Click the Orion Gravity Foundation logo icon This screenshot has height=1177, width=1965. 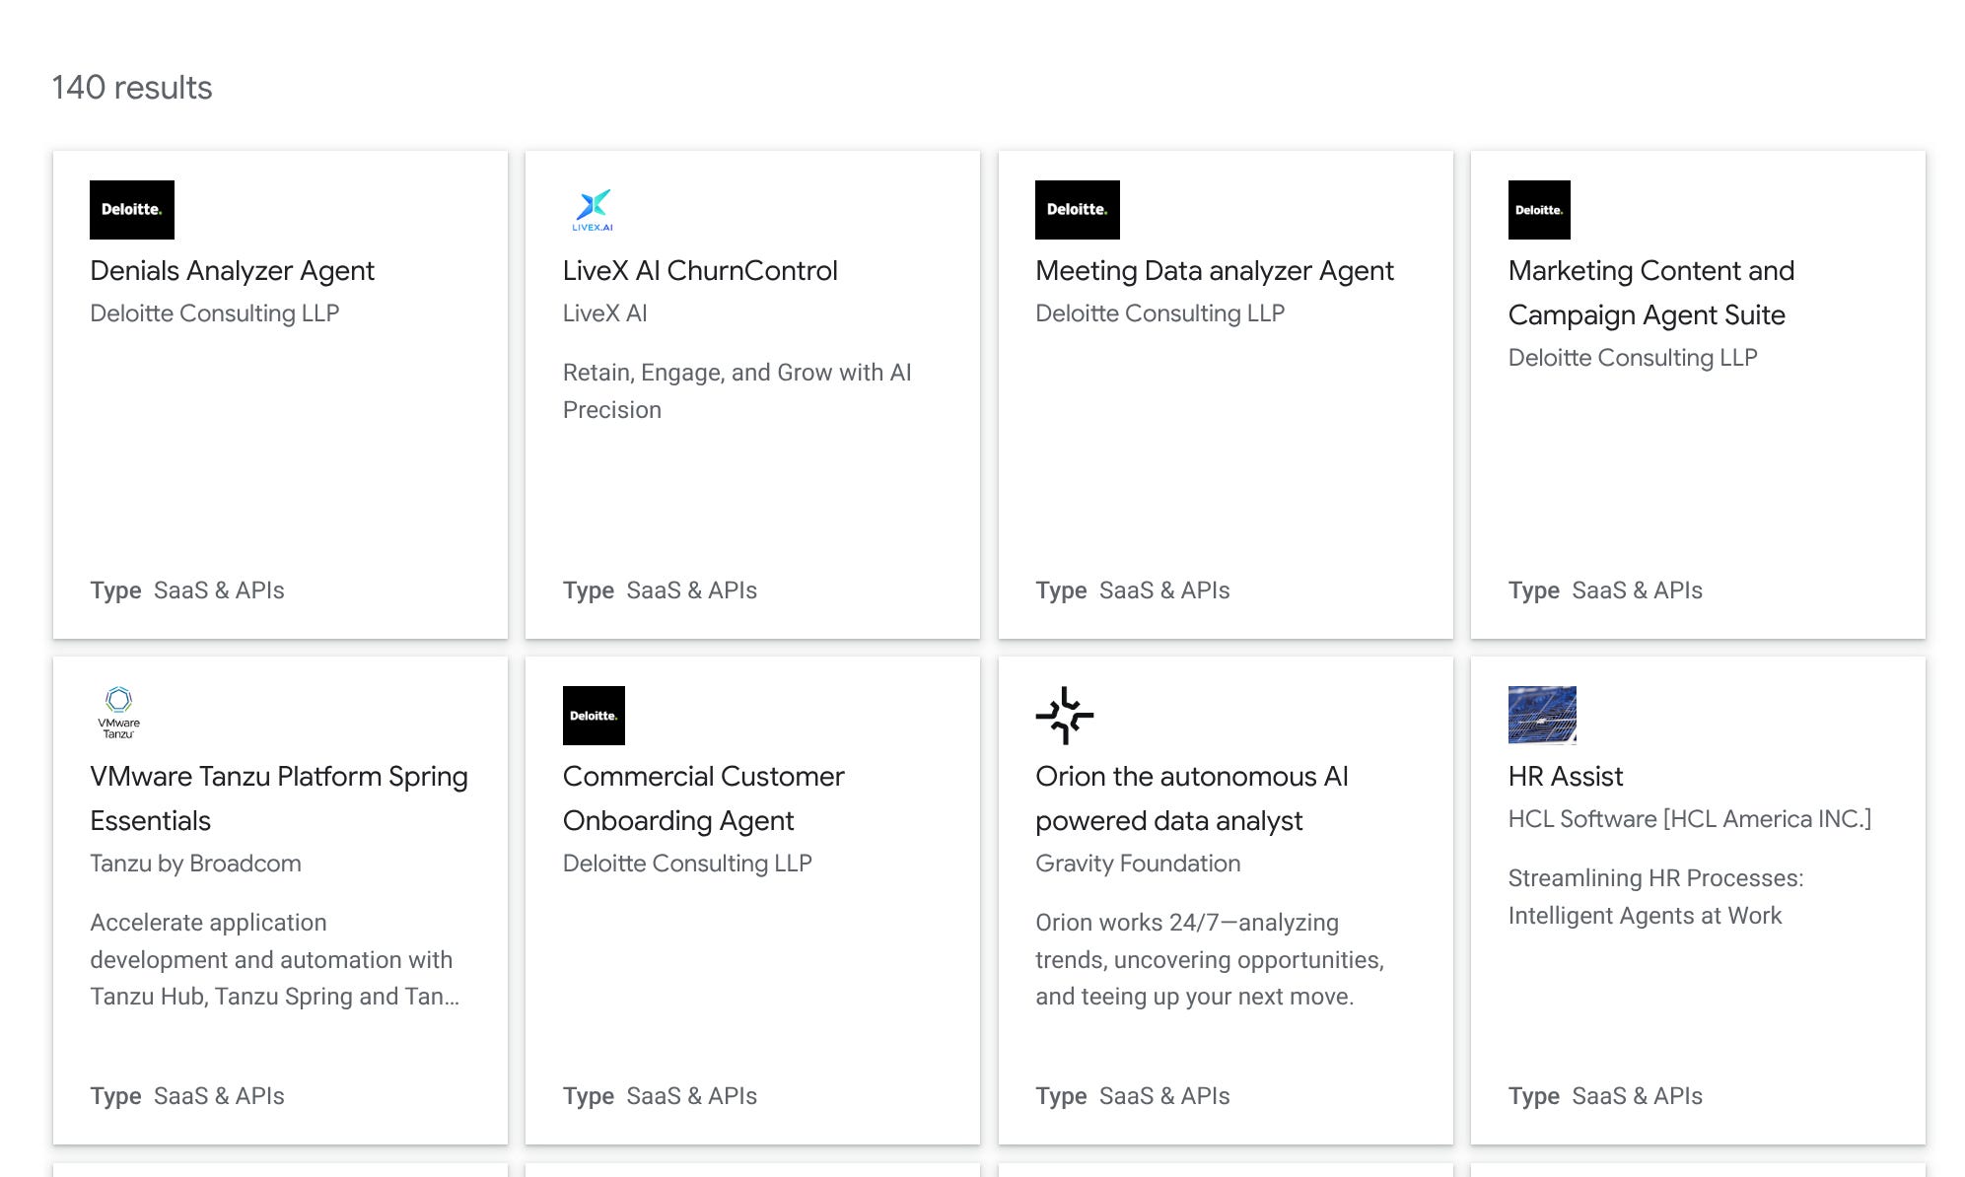tap(1065, 716)
